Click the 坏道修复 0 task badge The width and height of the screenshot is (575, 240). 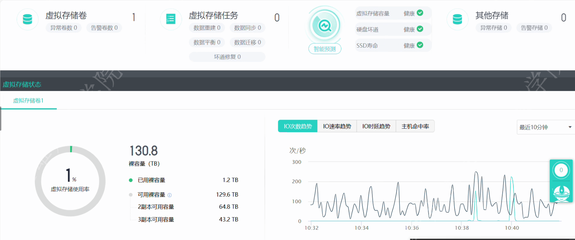(227, 57)
